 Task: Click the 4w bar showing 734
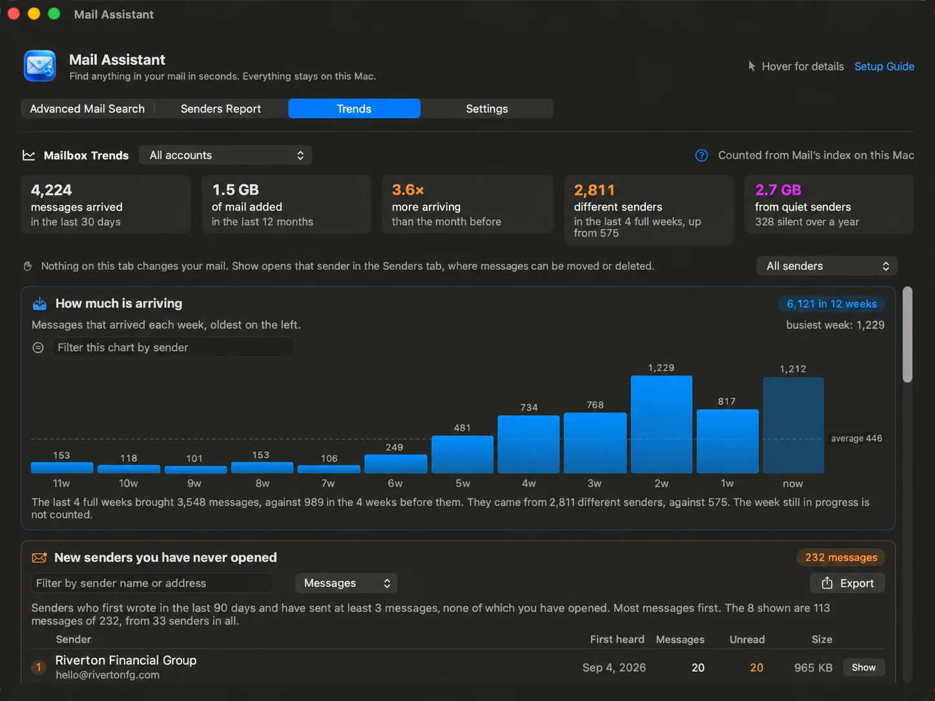coord(528,445)
